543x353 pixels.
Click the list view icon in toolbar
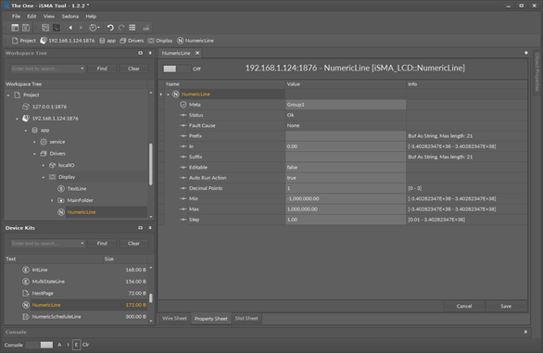(x=133, y=28)
